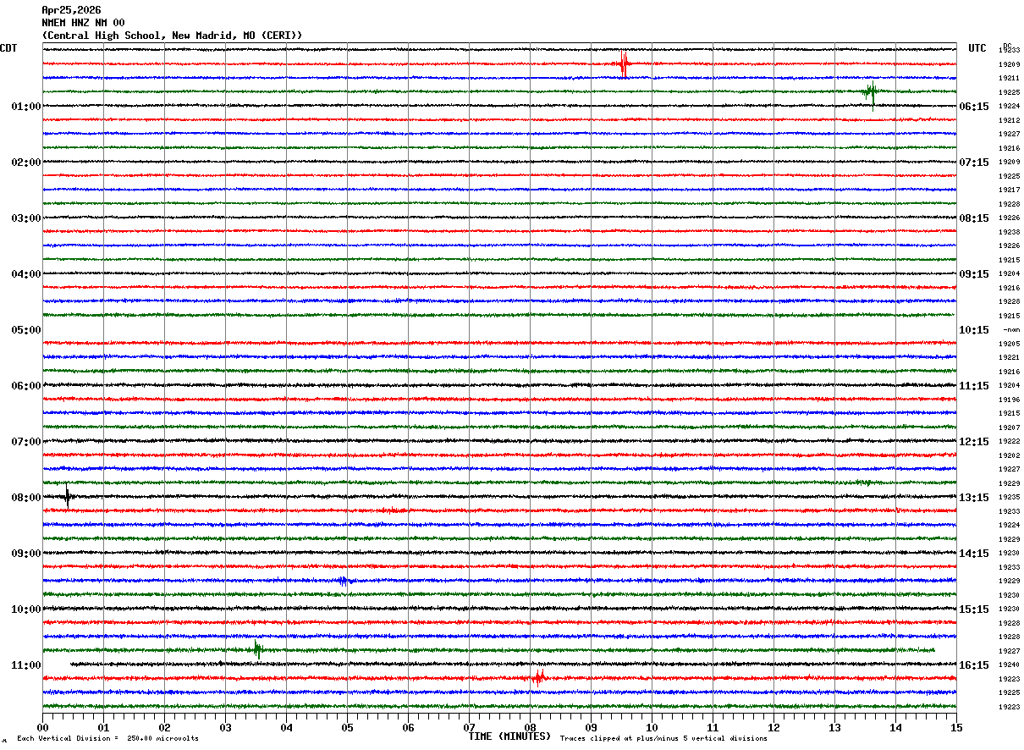Viewport: 1024px width, 750px height.
Task: Select the 03:00 CDT hour label
Action: tap(26, 218)
